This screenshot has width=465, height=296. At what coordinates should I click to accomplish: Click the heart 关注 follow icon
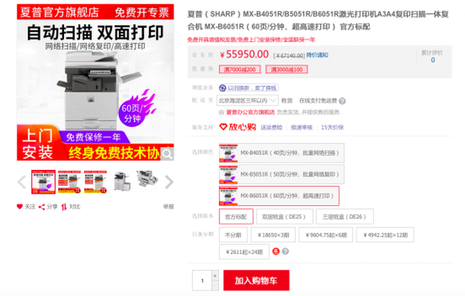(19, 207)
